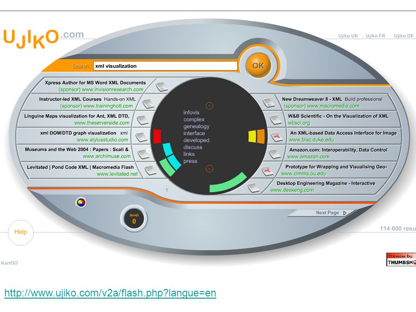
Task: Open www.theserverside.com link
Action: tap(102, 123)
